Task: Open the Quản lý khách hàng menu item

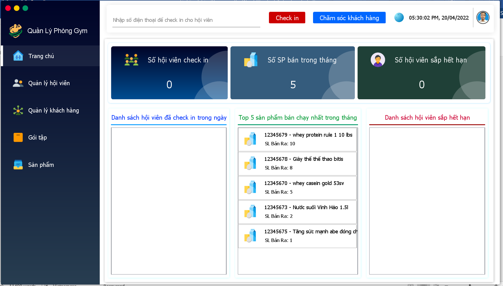Action: [50, 110]
